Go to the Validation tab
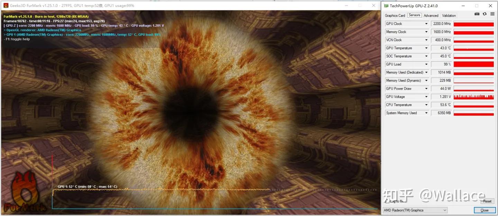Viewport: 498px width, 216px height. click(x=449, y=16)
